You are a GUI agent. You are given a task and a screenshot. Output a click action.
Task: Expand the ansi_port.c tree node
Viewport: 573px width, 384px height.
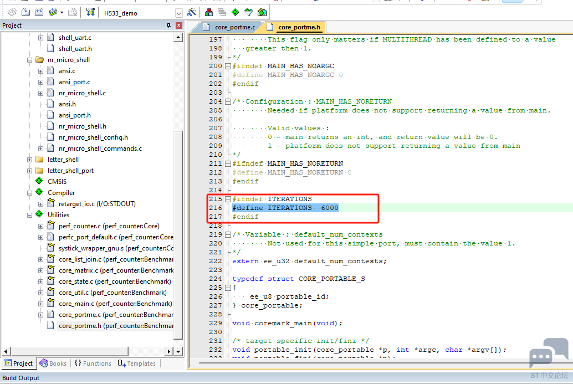click(40, 82)
